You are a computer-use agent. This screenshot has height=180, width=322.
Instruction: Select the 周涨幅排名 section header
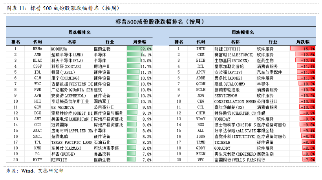click(79, 32)
